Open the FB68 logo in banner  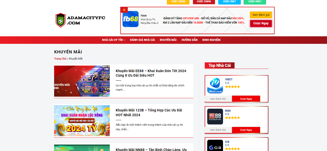point(131,19)
